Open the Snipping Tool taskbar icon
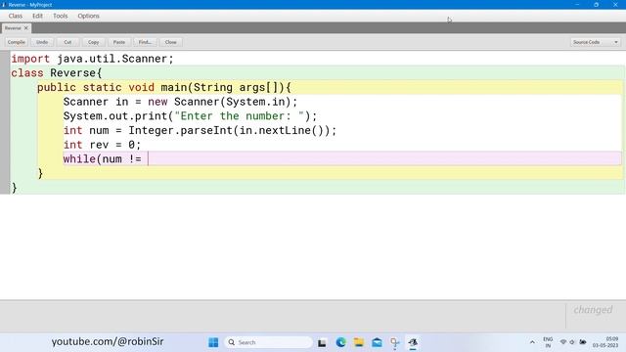Viewport: 626px width, 352px height. click(395, 342)
